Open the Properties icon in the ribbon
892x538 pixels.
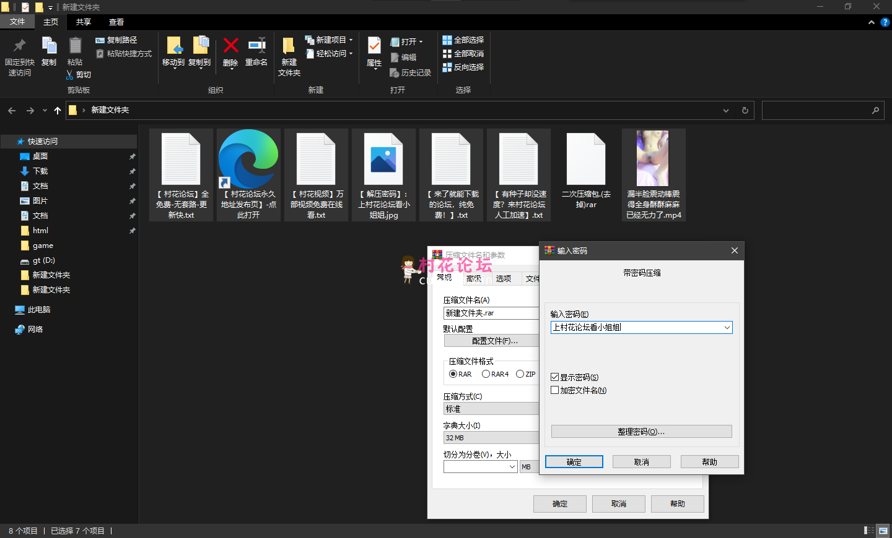point(374,47)
